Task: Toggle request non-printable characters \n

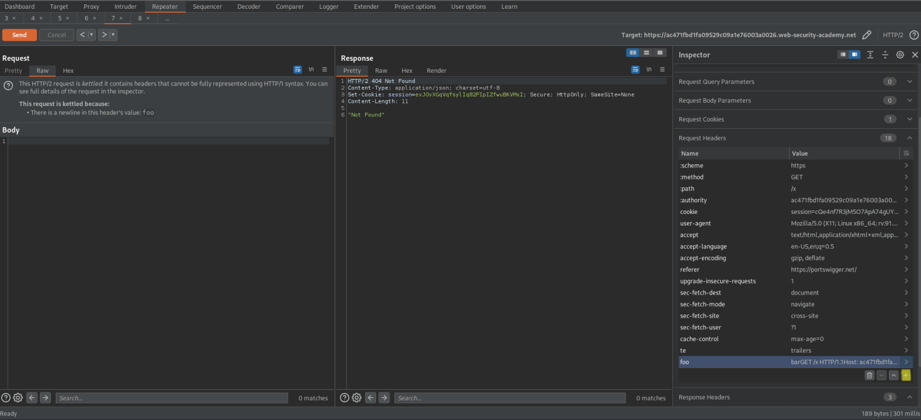Action: pos(311,70)
